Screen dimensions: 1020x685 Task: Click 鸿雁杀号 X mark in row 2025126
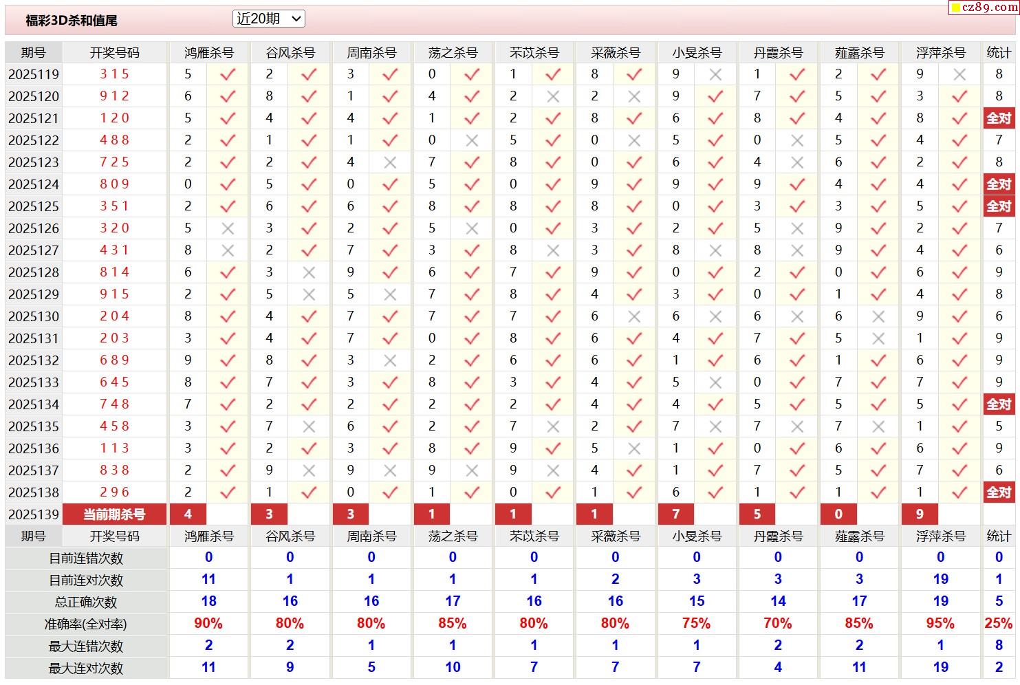pos(228,228)
